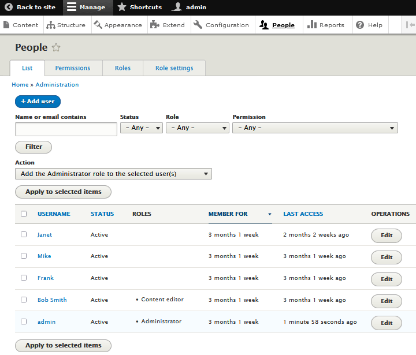Viewport: 416px width, 355px height.
Task: Open the Action dropdown list
Action: point(113,174)
